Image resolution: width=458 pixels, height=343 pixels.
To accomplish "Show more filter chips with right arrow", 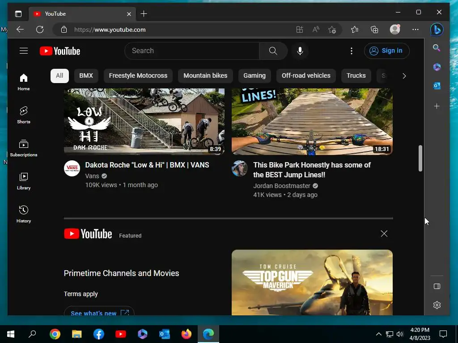I will click(404, 76).
